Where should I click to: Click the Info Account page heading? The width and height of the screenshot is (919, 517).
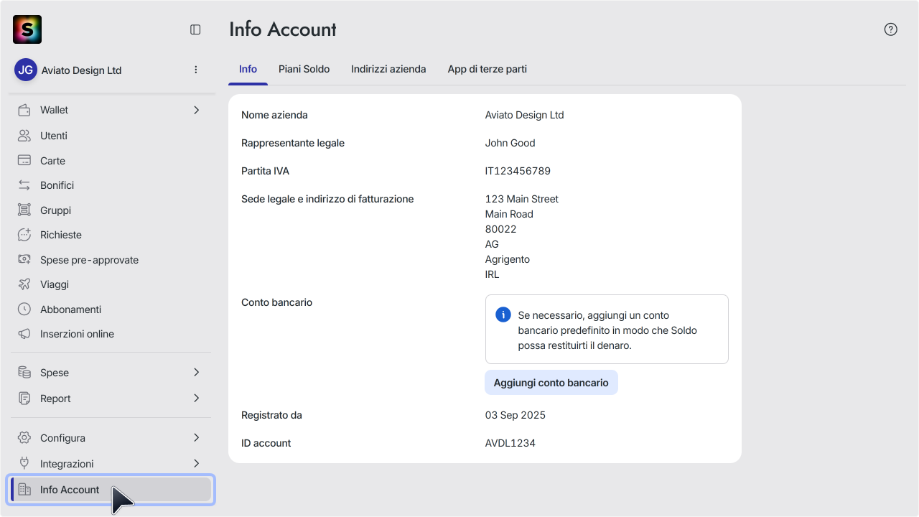[x=283, y=29]
